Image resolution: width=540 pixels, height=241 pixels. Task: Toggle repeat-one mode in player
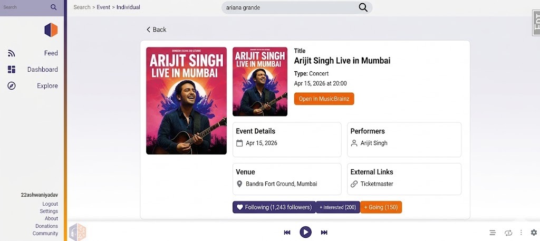508,233
